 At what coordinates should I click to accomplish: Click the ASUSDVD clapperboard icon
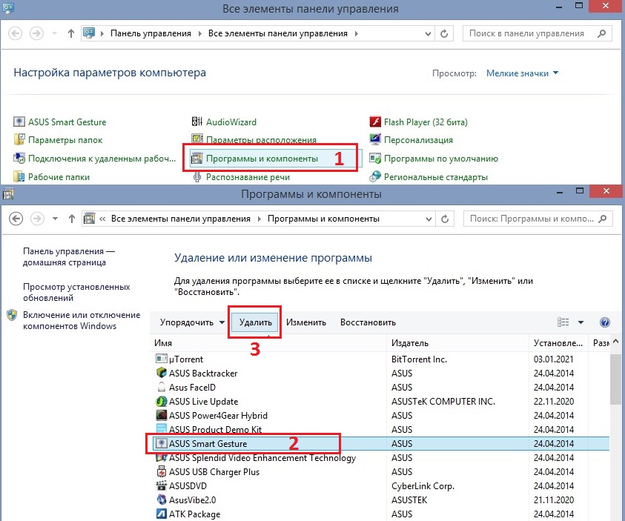[161, 485]
